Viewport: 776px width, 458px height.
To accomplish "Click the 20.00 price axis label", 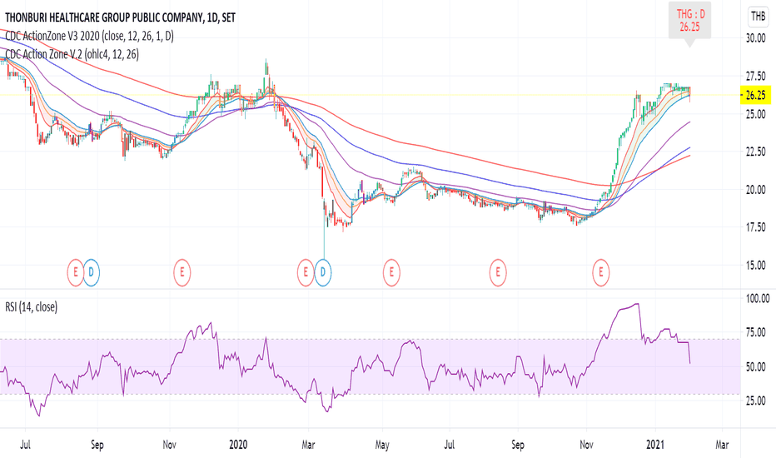I will tap(756, 189).
